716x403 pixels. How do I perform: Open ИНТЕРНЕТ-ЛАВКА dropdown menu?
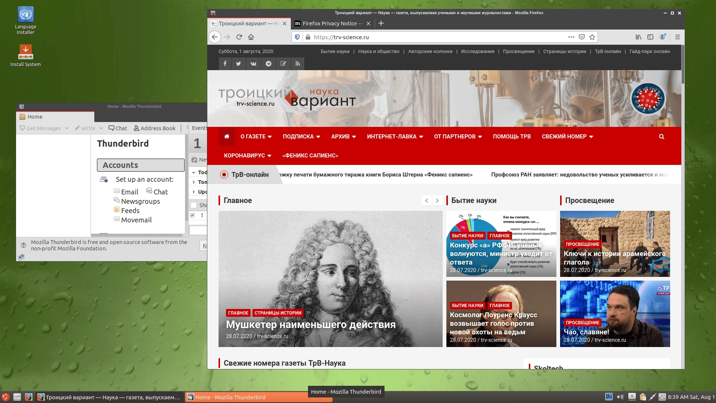[395, 137]
